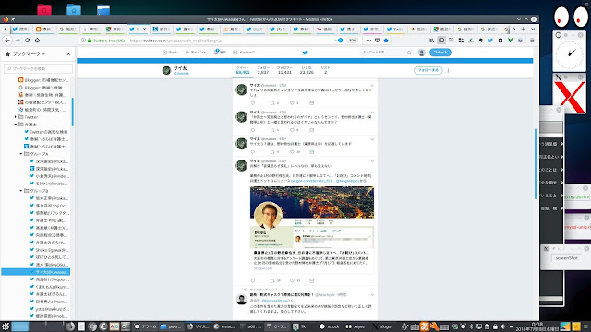Reload the current page
This screenshot has height=332, width=591.
click(x=27, y=41)
